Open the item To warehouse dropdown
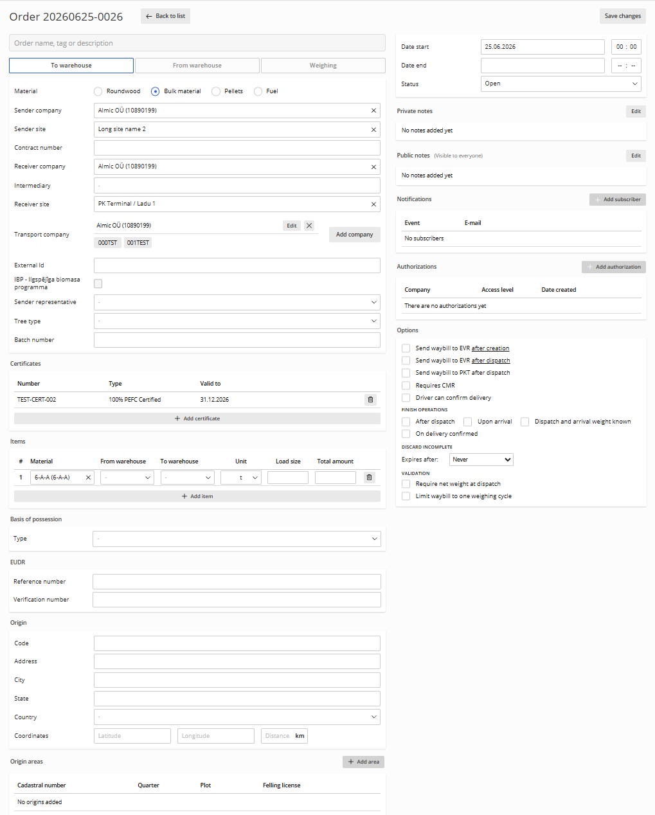 click(188, 478)
